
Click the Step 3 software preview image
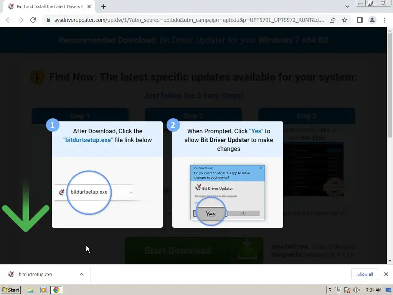pyautogui.click(x=314, y=169)
